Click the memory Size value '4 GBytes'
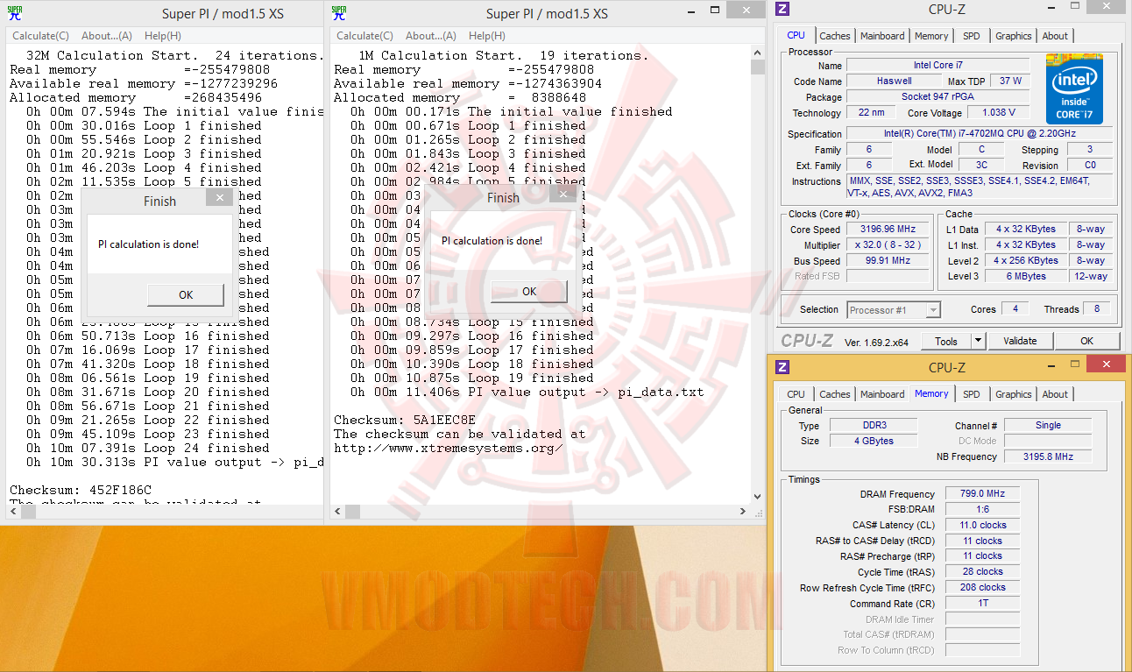 click(x=874, y=441)
